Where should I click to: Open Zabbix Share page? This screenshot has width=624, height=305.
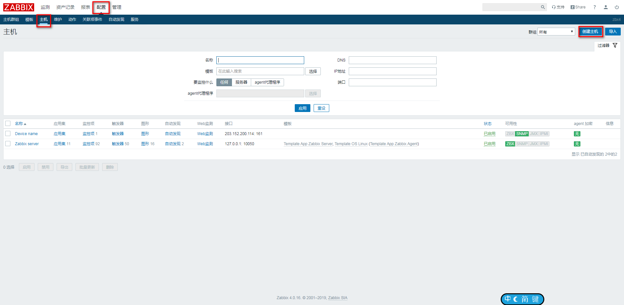coord(578,7)
